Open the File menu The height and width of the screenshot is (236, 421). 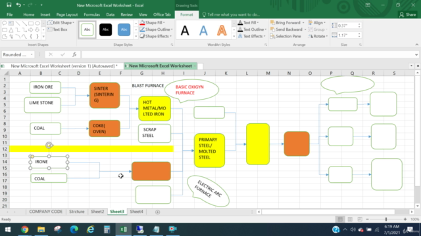click(x=10, y=14)
